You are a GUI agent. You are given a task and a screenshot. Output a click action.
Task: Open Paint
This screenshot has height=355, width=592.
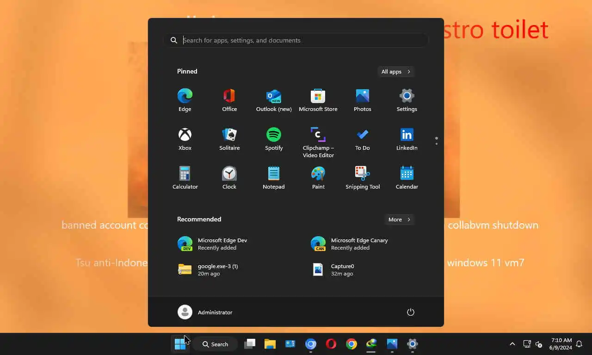pos(318,178)
